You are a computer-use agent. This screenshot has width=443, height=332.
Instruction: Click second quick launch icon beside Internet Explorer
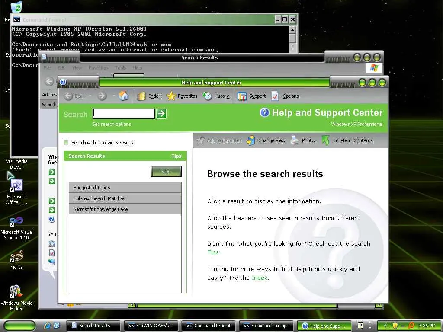coord(57,326)
